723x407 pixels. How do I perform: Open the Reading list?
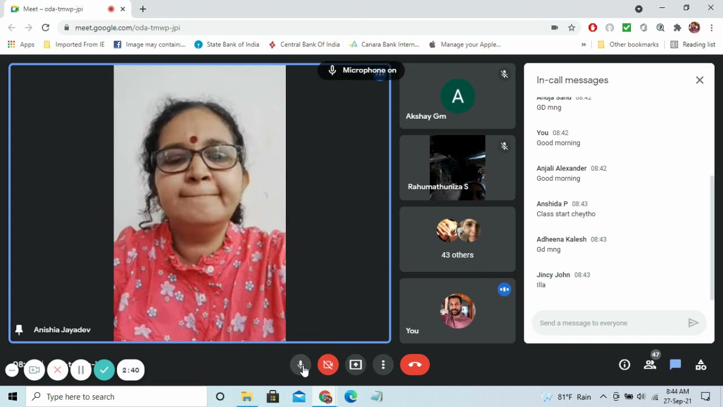pos(692,44)
